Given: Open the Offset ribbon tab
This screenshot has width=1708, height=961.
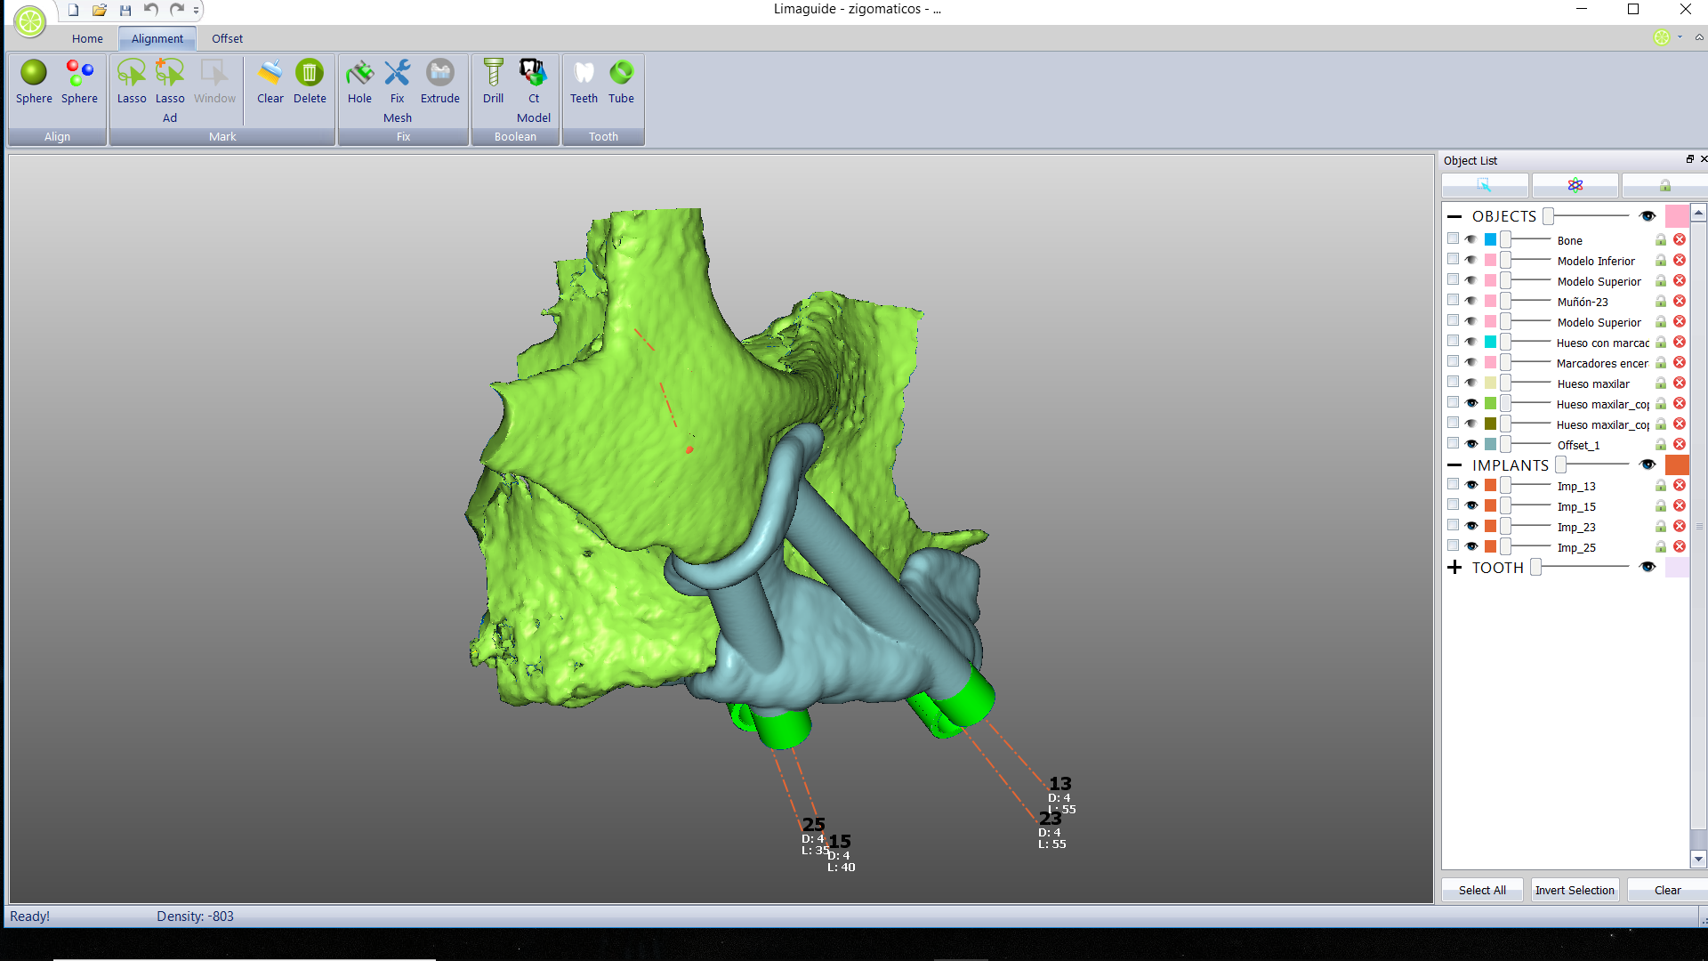Looking at the screenshot, I should pos(227,38).
